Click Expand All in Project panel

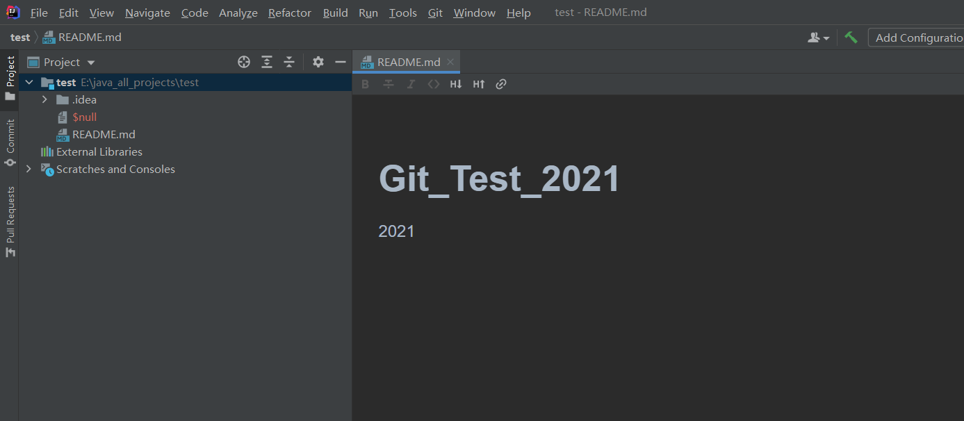click(267, 62)
